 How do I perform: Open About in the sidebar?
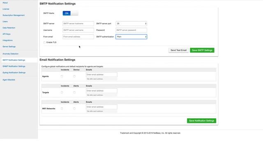point(5,3)
